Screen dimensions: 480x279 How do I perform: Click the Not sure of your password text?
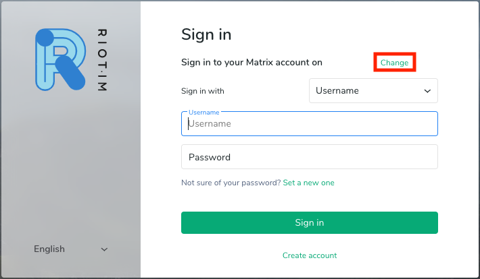[x=231, y=183]
